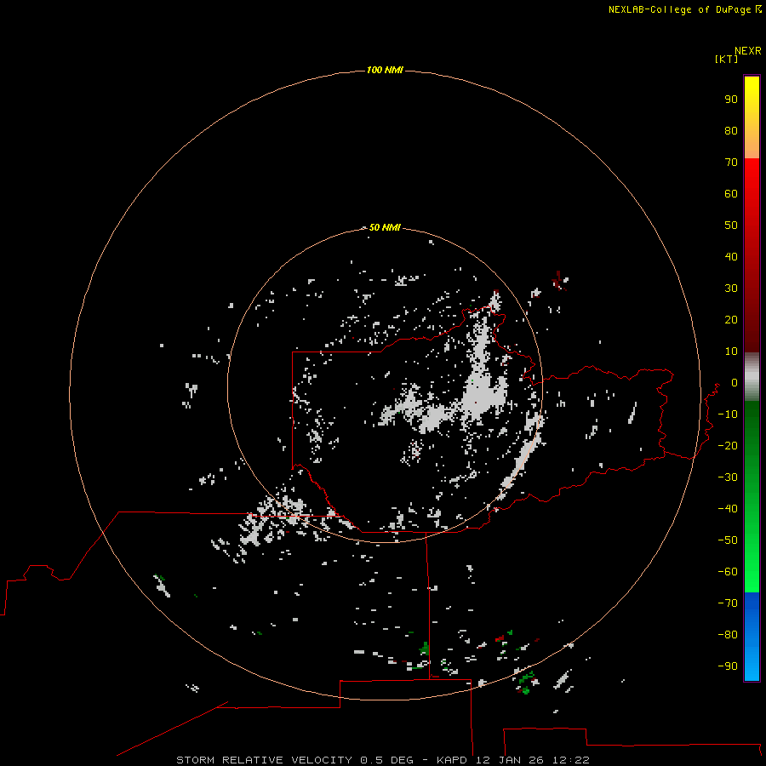Click the -50 value on velocity scale
The image size is (766, 766).
coord(728,540)
